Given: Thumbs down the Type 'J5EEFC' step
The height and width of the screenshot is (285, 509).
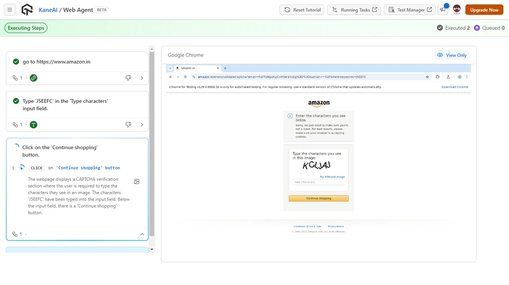Looking at the screenshot, I should [x=129, y=124].
